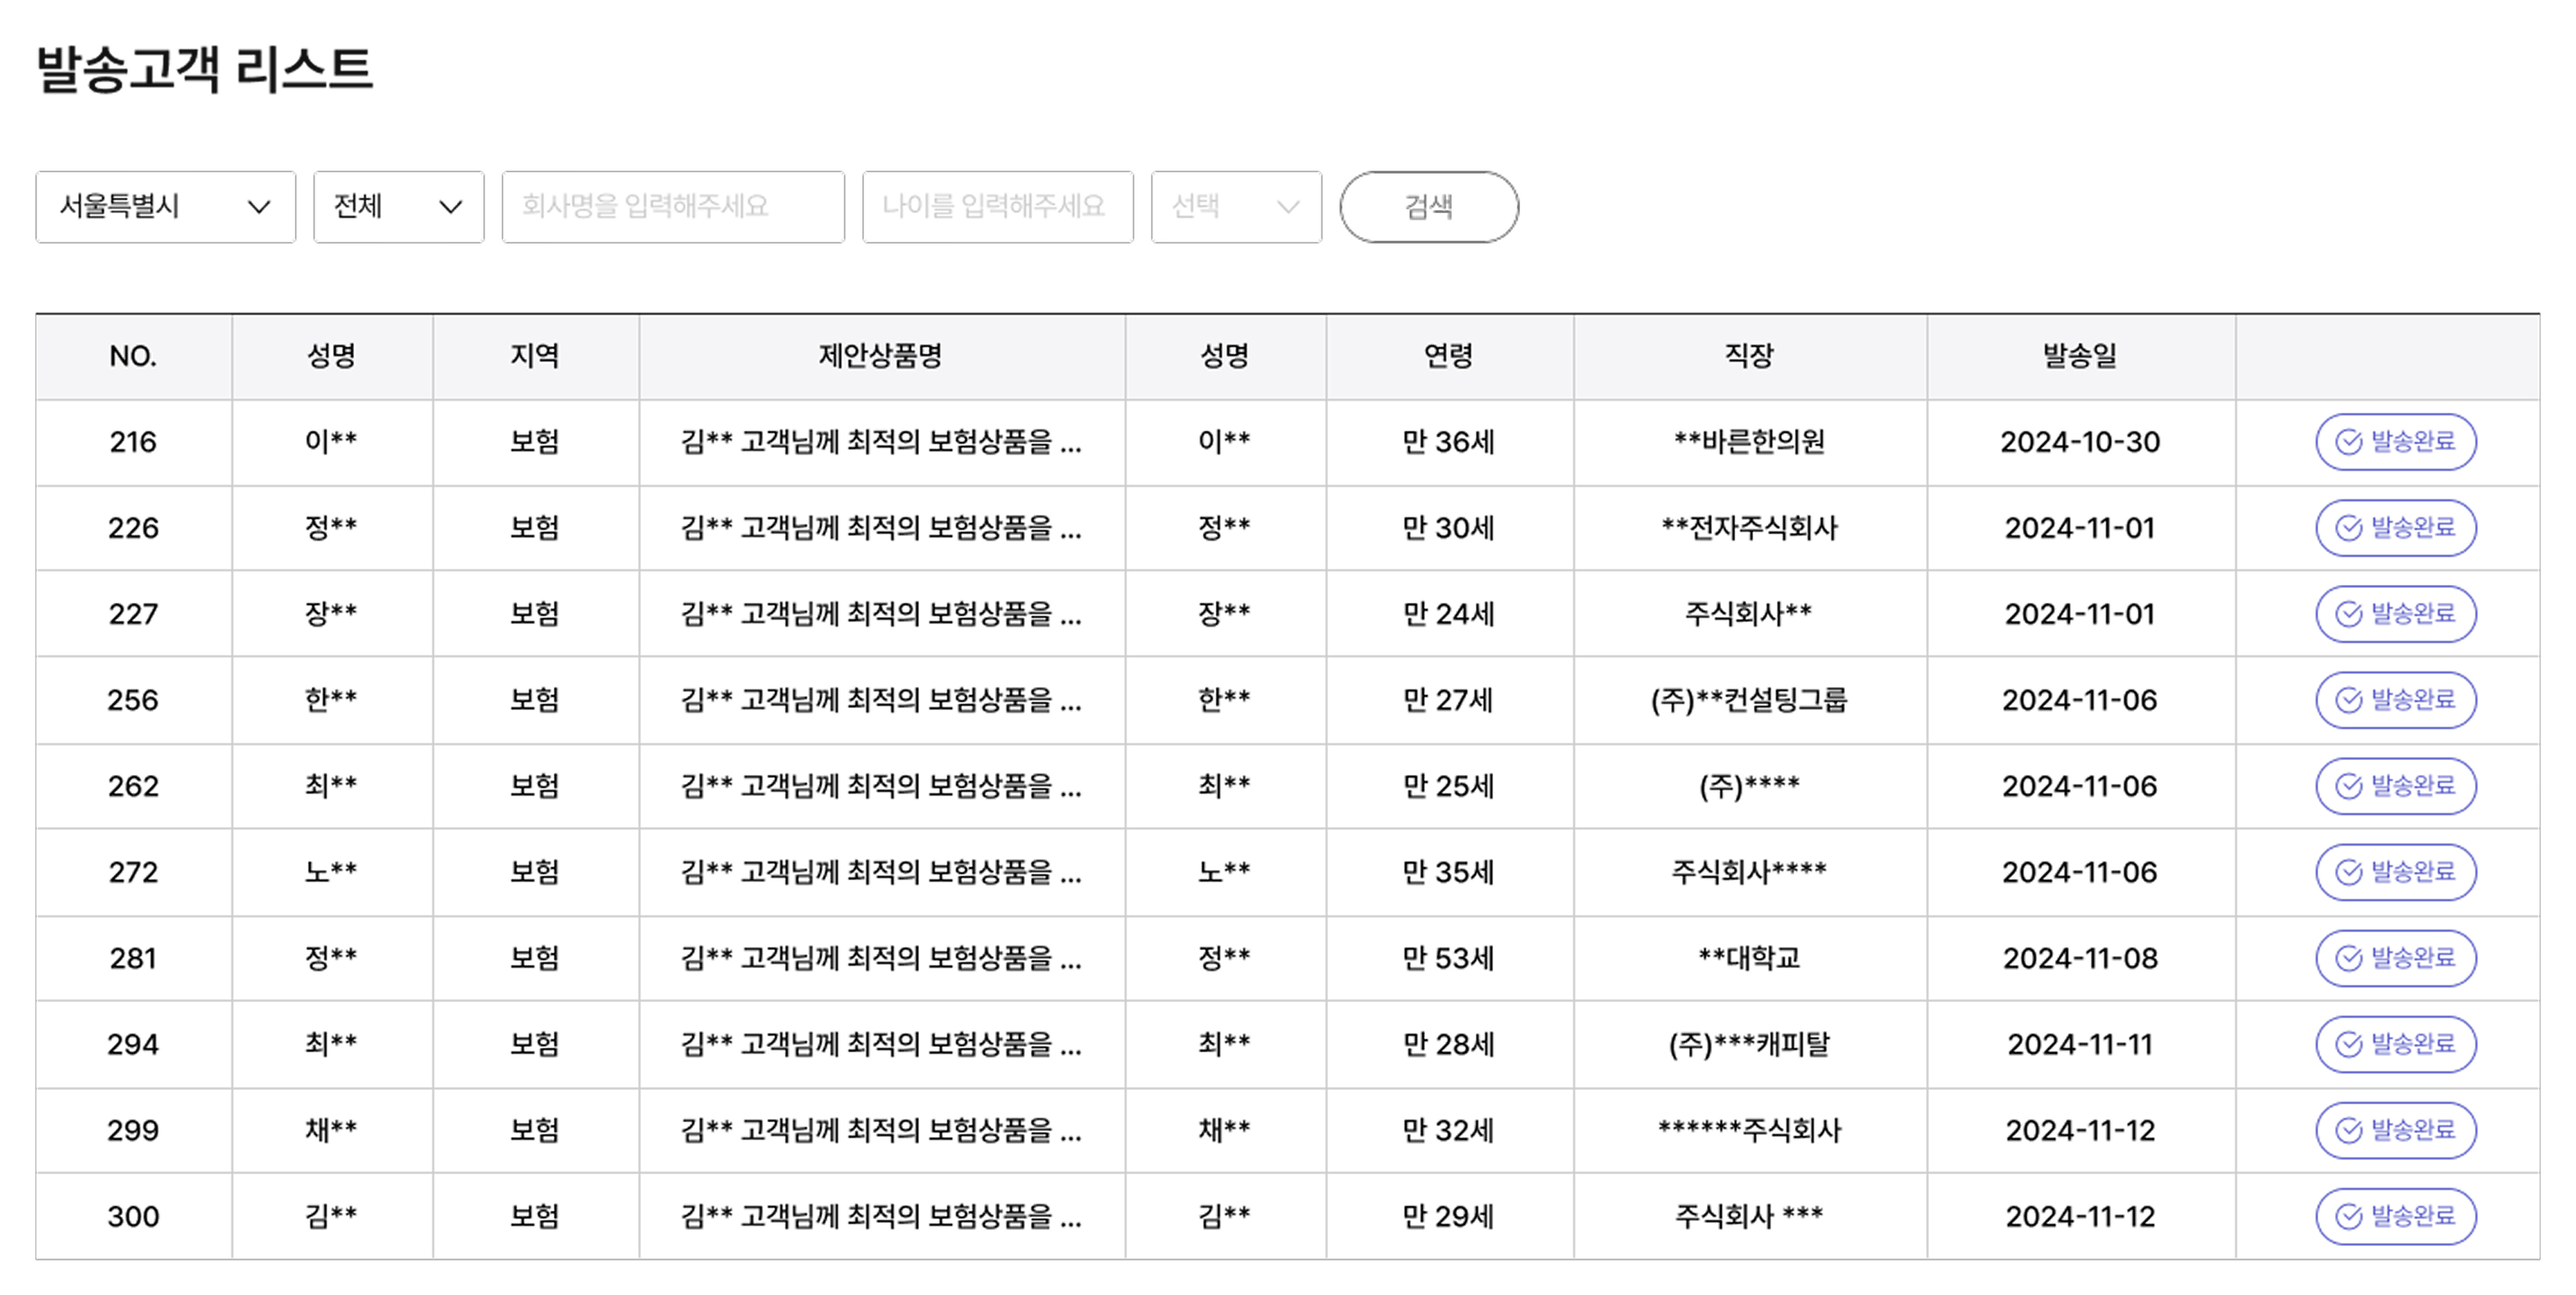The width and height of the screenshot is (2576, 1295).
Task: Click the 발송완료 check icon for row 281
Action: [2348, 958]
